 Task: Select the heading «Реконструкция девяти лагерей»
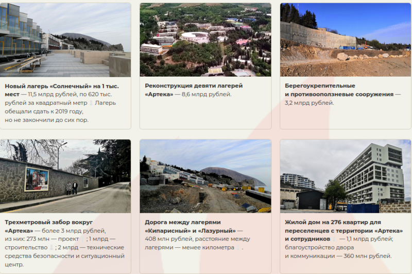tap(194, 86)
